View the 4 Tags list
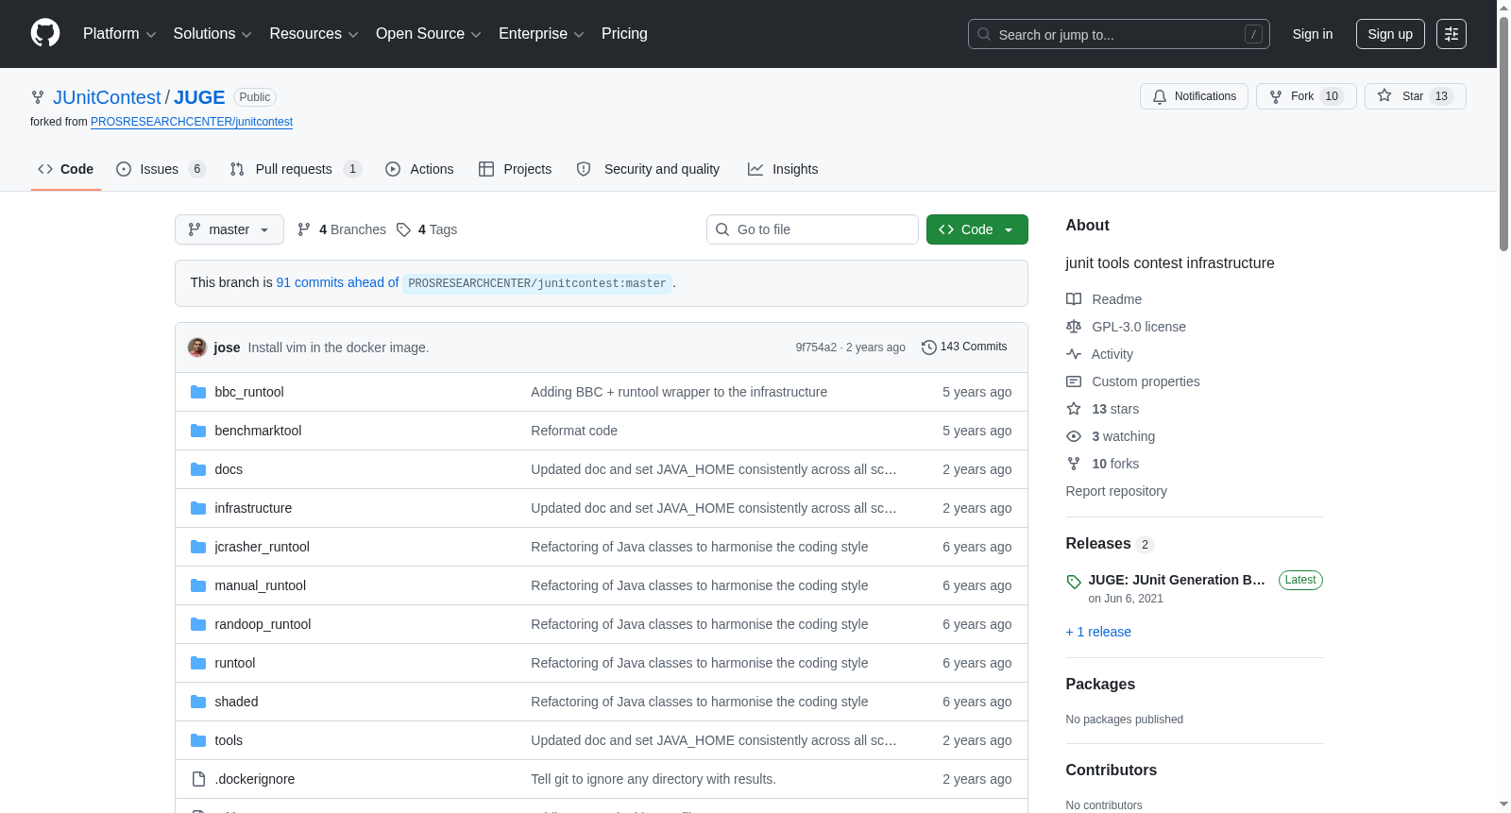Image resolution: width=1511 pixels, height=813 pixels. point(427,229)
